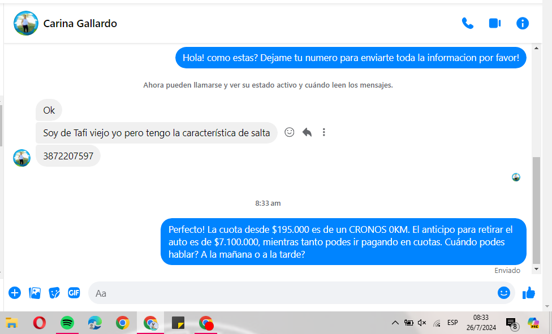Reply to the Tafi viejo message
The image size is (552, 334).
pos(307,132)
